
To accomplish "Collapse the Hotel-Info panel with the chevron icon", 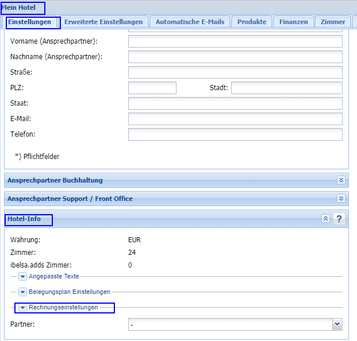I will [325, 219].
